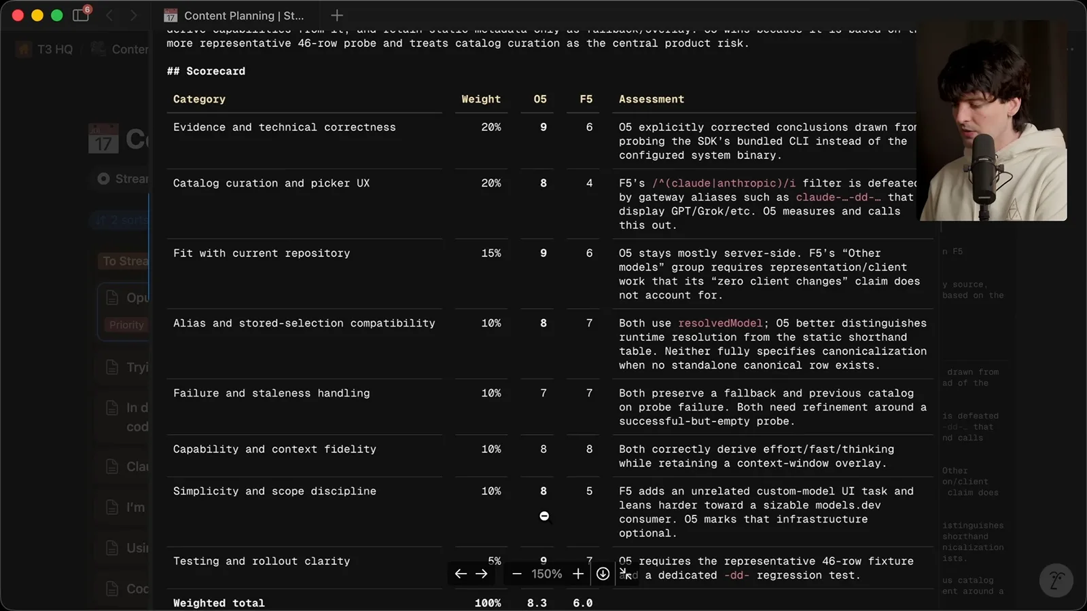Click the O5 column header
The height and width of the screenshot is (611, 1087).
pos(540,99)
